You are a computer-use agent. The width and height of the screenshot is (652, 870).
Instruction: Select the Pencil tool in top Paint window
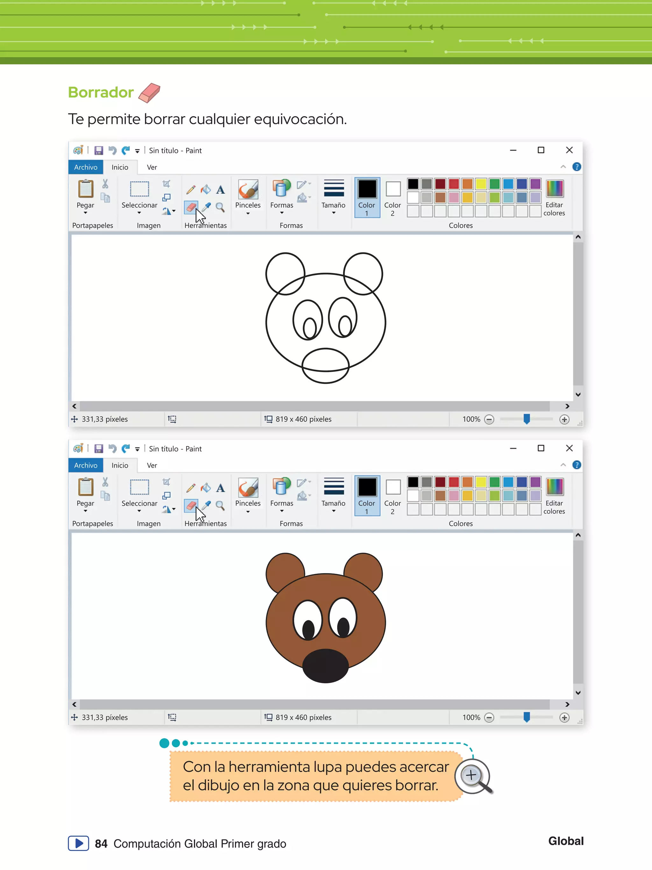click(191, 190)
